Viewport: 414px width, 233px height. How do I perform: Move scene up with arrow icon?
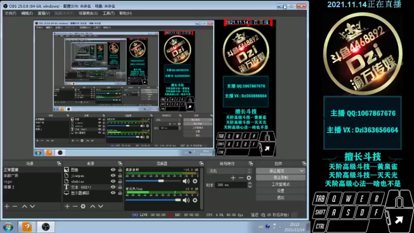click(x=24, y=206)
